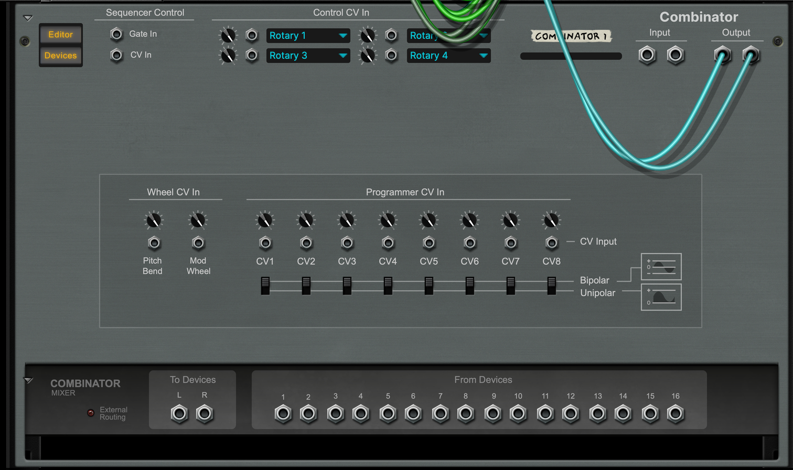Click the Combinator 1 name tape label

pyautogui.click(x=571, y=36)
